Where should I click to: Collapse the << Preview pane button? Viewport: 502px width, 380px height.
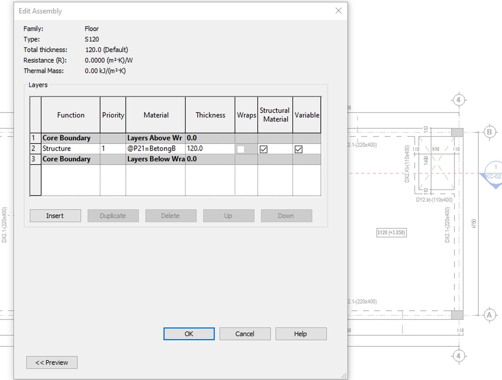[x=52, y=362]
